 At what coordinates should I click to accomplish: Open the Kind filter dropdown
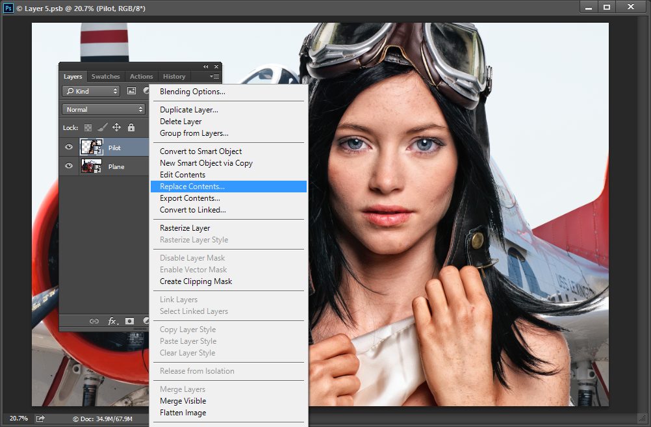(x=91, y=91)
